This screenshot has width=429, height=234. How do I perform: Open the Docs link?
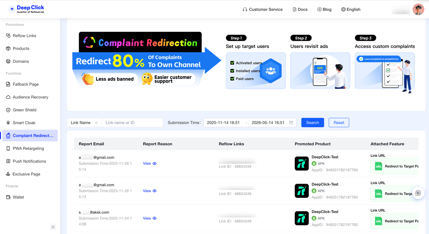click(300, 10)
